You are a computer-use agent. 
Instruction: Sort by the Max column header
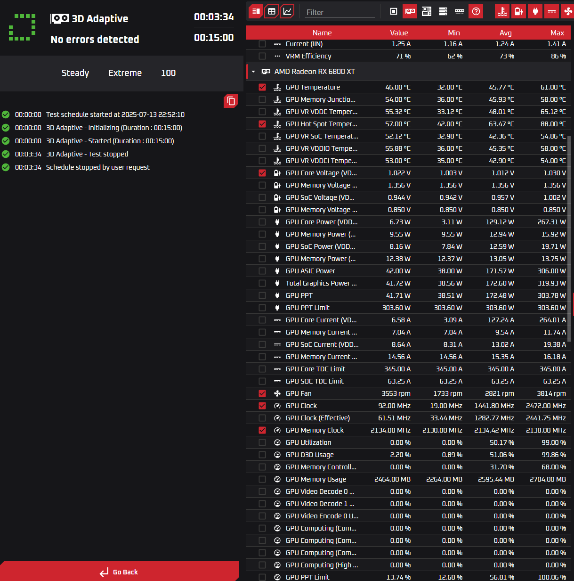click(557, 33)
